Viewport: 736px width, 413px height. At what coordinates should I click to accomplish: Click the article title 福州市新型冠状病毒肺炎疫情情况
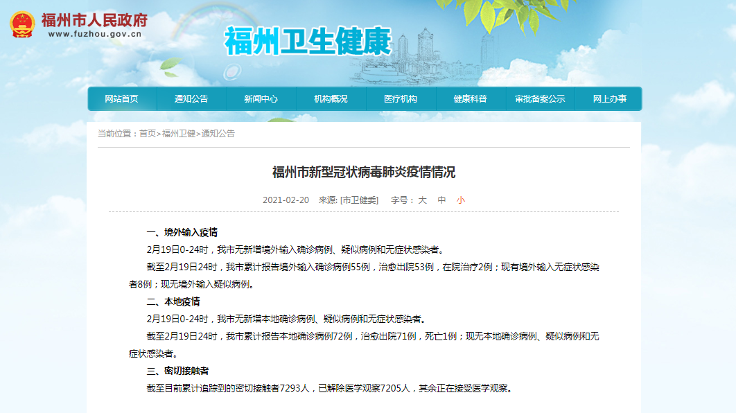pyautogui.click(x=364, y=173)
